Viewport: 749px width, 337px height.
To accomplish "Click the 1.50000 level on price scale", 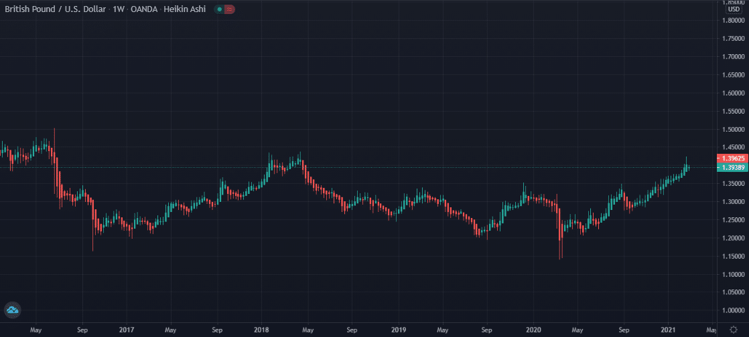I will coord(733,129).
